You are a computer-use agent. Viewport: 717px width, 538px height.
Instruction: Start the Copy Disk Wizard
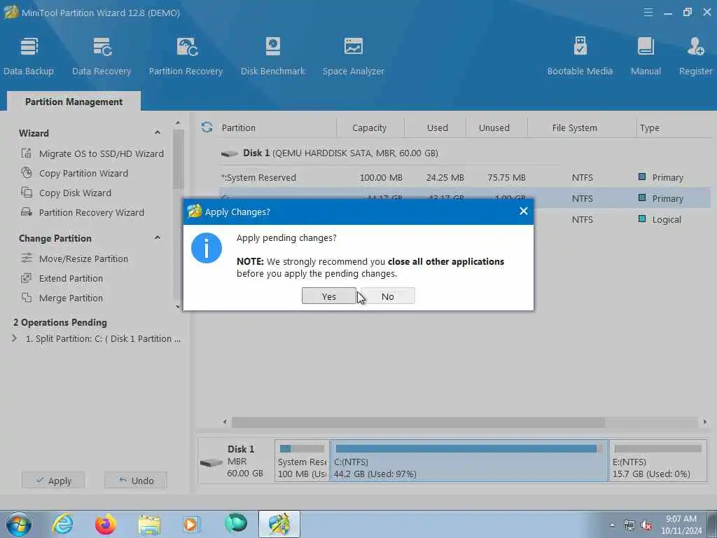coord(67,193)
